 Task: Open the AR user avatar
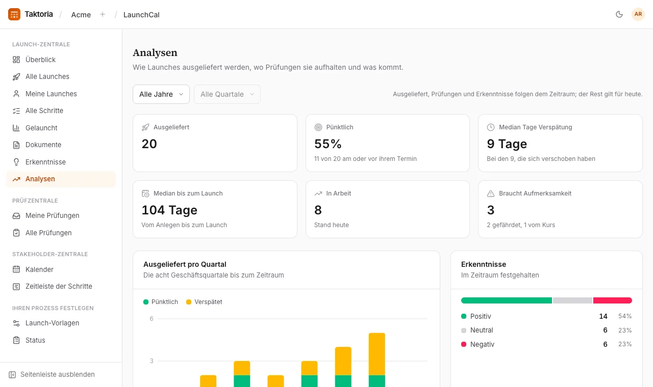pyautogui.click(x=638, y=14)
